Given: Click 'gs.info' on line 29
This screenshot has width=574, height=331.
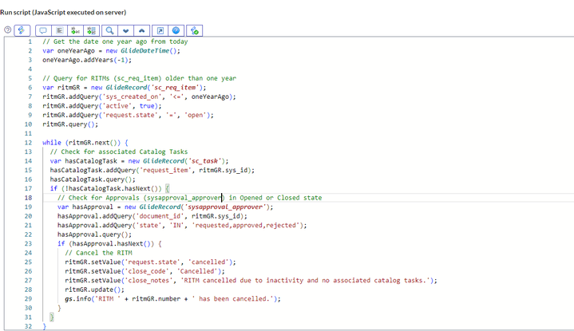Looking at the screenshot, I should pyautogui.click(x=78, y=298).
